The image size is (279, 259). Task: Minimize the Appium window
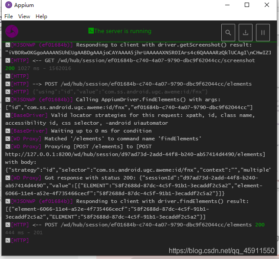pos(227,5)
